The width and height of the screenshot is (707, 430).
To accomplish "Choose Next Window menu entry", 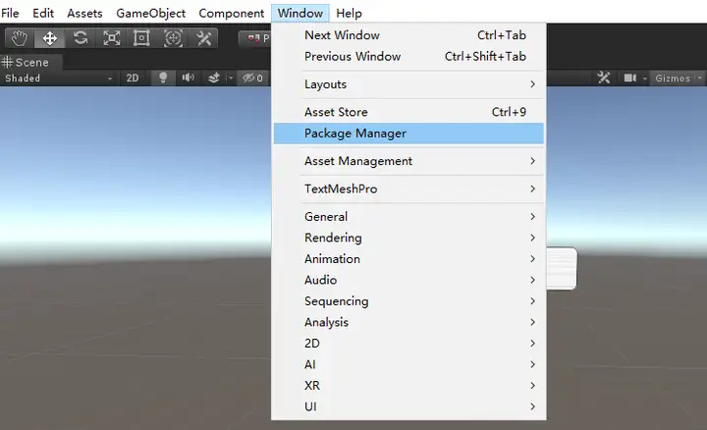I will 408,35.
